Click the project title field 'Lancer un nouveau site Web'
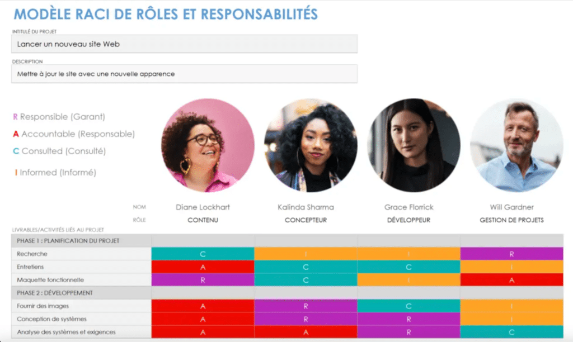Image resolution: width=573 pixels, height=342 pixels. 184,44
